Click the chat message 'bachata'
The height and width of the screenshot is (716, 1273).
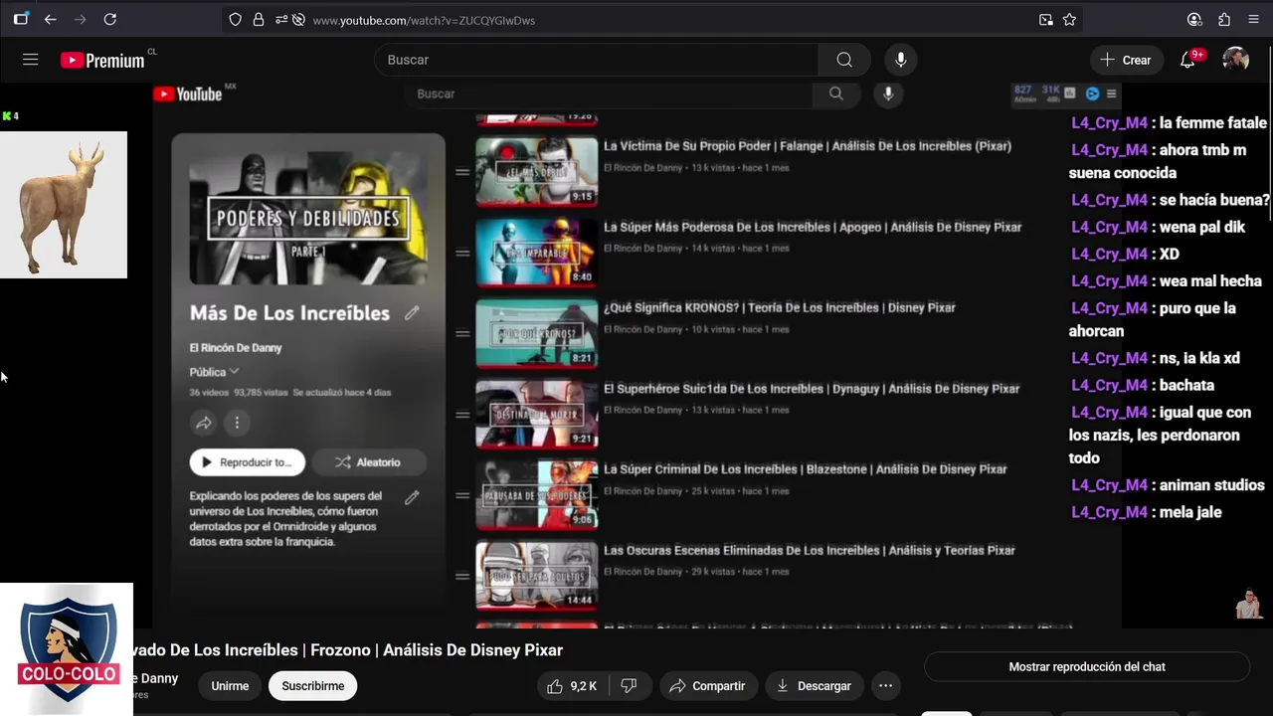(1187, 385)
